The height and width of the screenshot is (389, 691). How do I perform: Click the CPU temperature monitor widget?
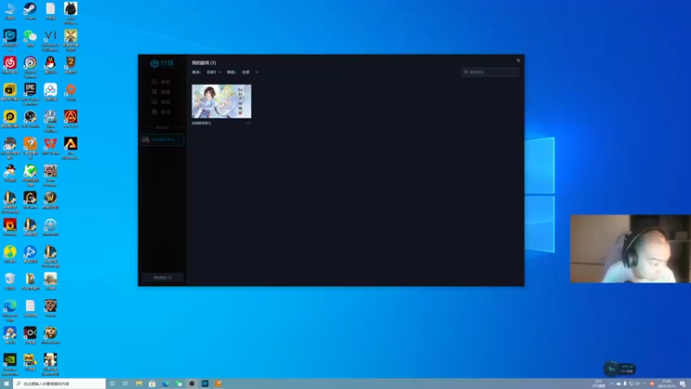click(619, 369)
